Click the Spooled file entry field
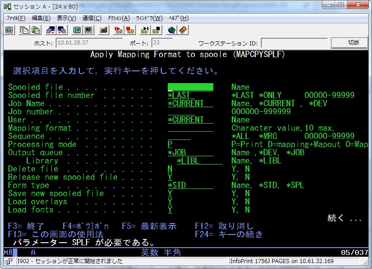372x269 pixels. pyautogui.click(x=191, y=87)
